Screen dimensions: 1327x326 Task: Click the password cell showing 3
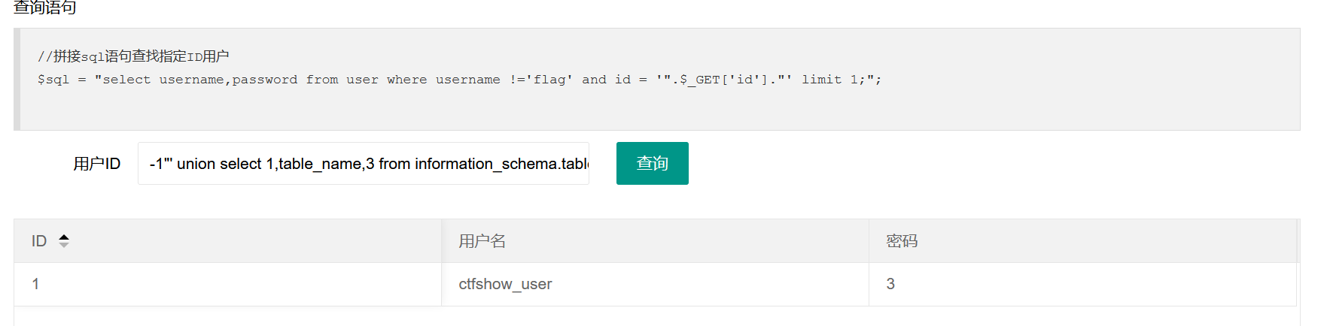(x=890, y=284)
